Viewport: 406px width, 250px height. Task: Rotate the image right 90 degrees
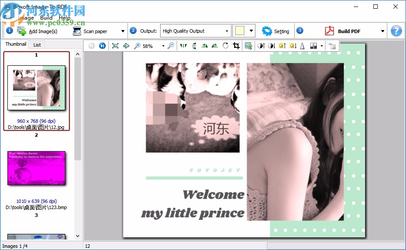point(215,46)
